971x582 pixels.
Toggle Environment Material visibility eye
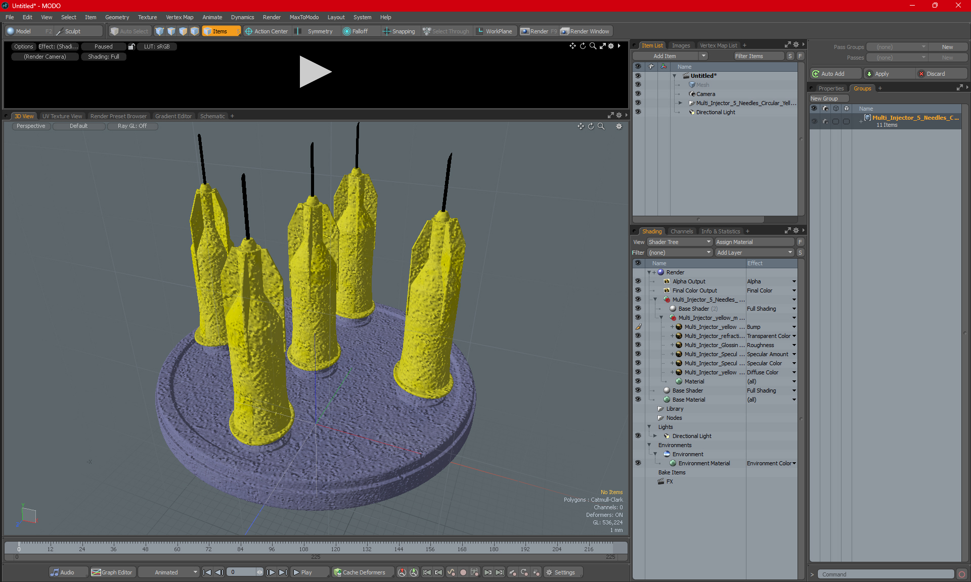tap(638, 463)
